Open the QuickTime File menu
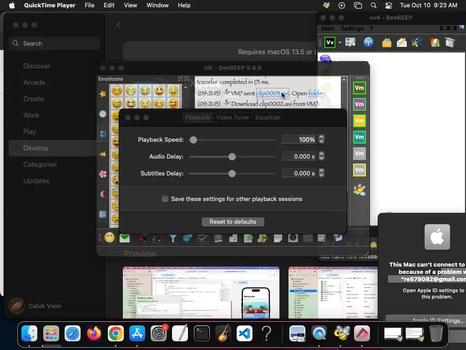 (89, 5)
